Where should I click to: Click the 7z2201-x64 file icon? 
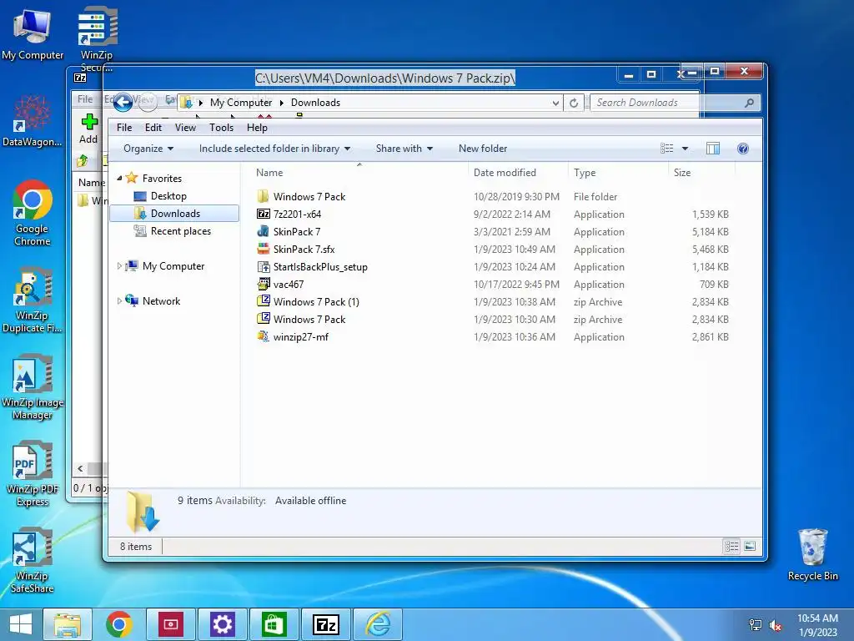click(x=263, y=214)
